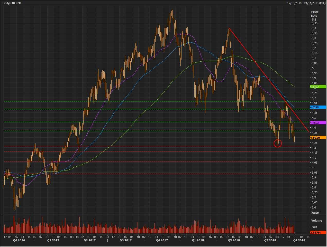The image size is (327, 247).
Task: Click the Volume panel label
Action: (x=316, y=221)
